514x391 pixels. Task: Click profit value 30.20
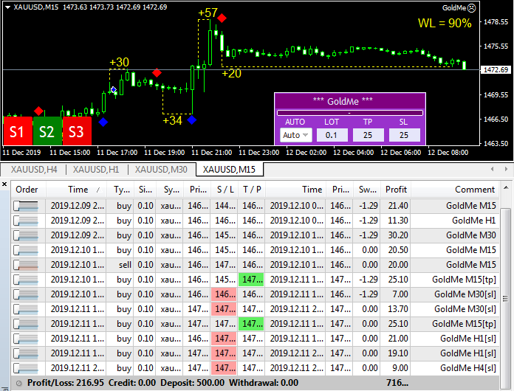pos(398,235)
